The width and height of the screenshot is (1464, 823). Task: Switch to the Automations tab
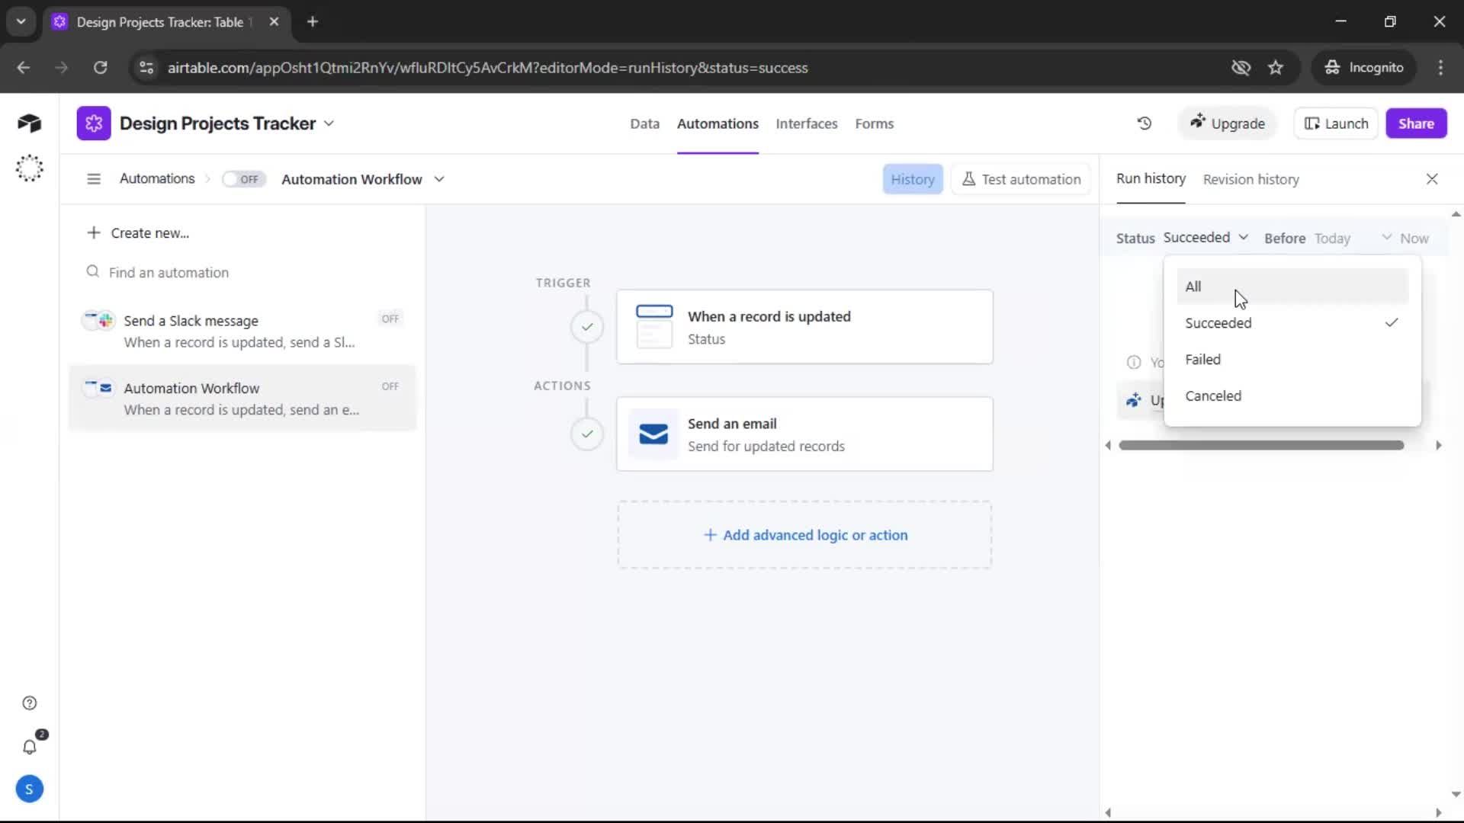[x=718, y=123]
